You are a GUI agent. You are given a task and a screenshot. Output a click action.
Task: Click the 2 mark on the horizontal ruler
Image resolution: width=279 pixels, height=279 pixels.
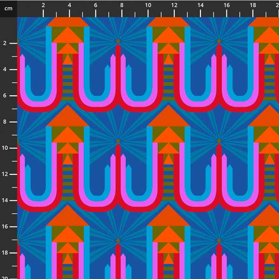[43, 6]
